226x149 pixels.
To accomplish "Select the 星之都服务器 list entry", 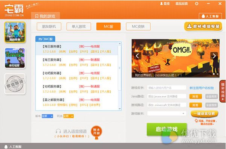I will pos(77,102).
